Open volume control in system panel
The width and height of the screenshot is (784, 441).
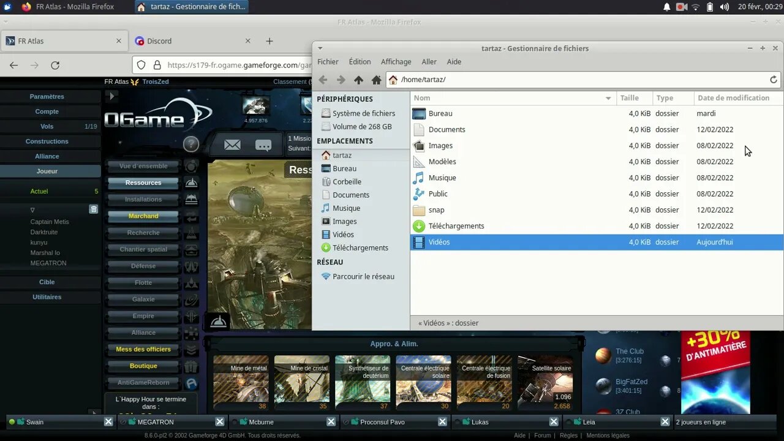point(725,7)
